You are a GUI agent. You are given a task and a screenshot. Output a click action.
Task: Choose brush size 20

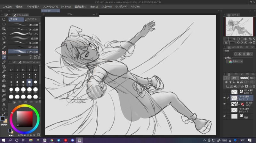click(11, 90)
